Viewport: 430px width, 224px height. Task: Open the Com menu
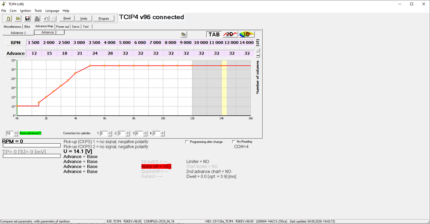(13, 11)
